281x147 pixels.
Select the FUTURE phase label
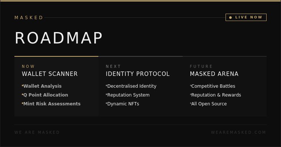point(201,66)
